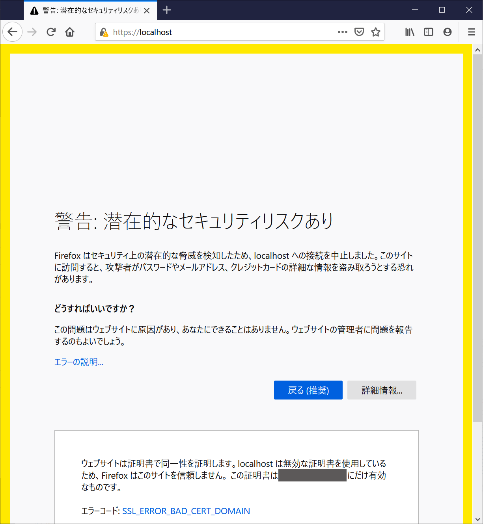Open page actions three-dot menu

(x=343, y=32)
